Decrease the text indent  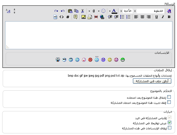pos(110,17)
